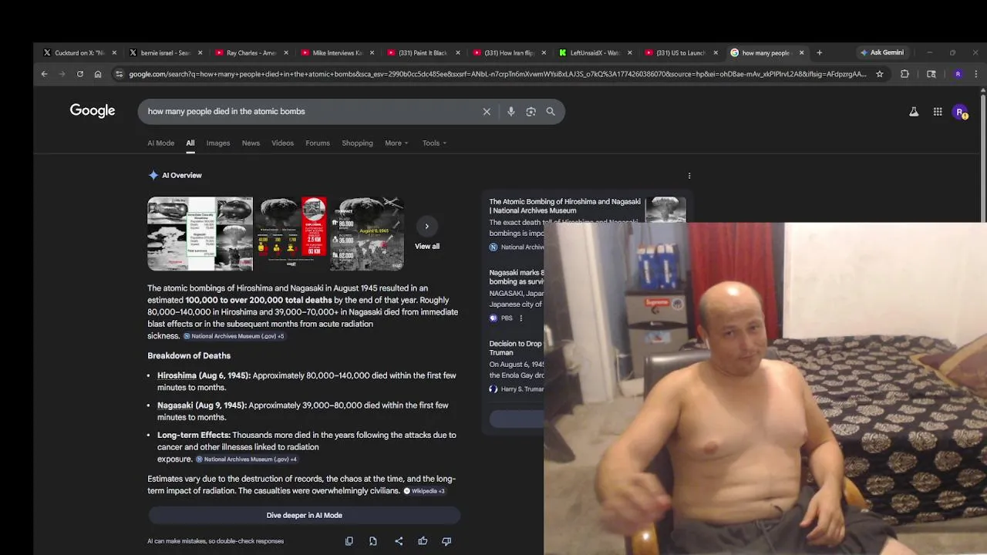The image size is (987, 555).
Task: Open a new browser tab
Action: pyautogui.click(x=819, y=52)
